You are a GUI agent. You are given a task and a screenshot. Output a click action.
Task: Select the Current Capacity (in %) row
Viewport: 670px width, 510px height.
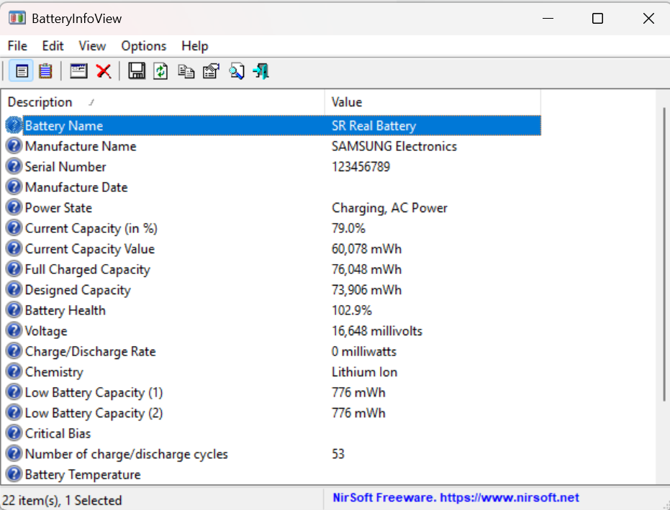click(x=273, y=228)
